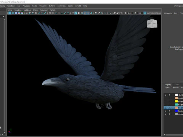Image resolution: width=183 pixels, height=137 pixels.
Task: Click the down arrow of left panel scrollbar
Action: (5, 132)
